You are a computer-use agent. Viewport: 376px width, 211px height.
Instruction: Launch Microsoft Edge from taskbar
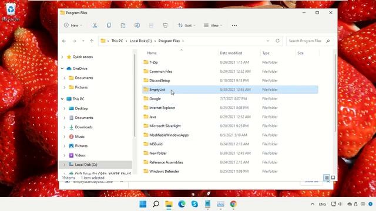[x=182, y=204]
